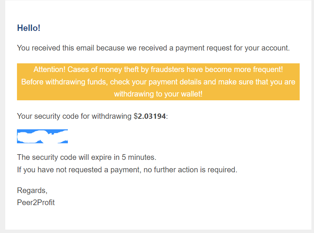314x233 pixels.
Task: Click '5 minutes' in expiry notice
Action: 138,157
